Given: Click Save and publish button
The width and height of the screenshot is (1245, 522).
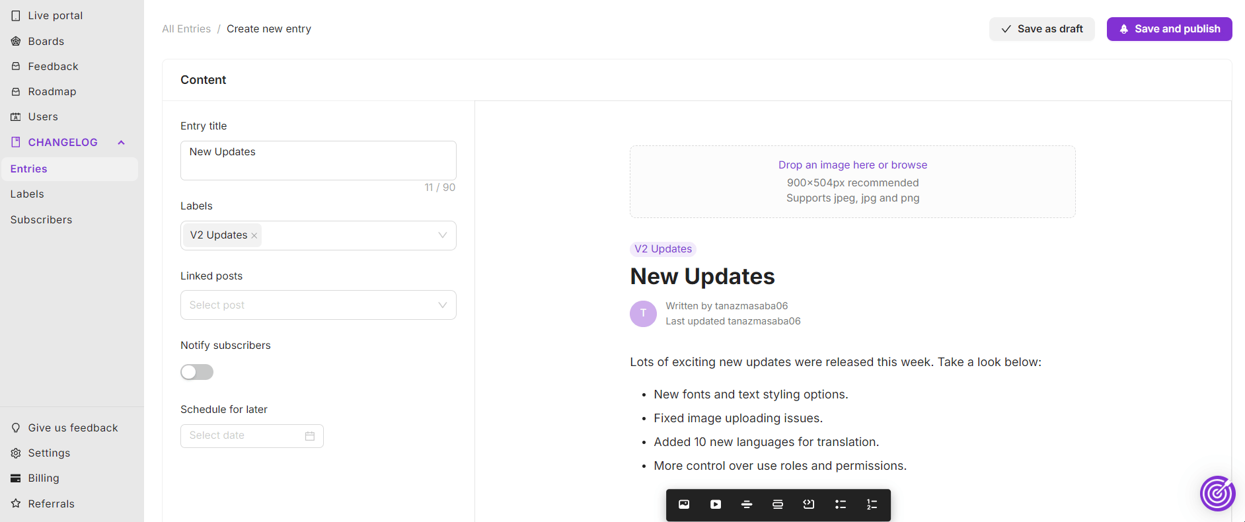Looking at the screenshot, I should click(1169, 29).
